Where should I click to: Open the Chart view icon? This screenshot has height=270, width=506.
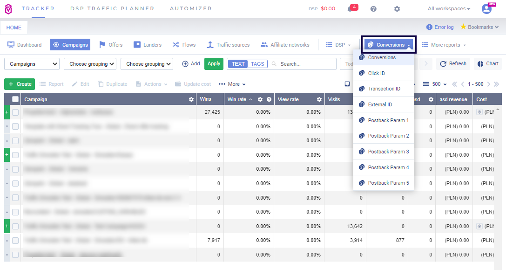pos(480,64)
